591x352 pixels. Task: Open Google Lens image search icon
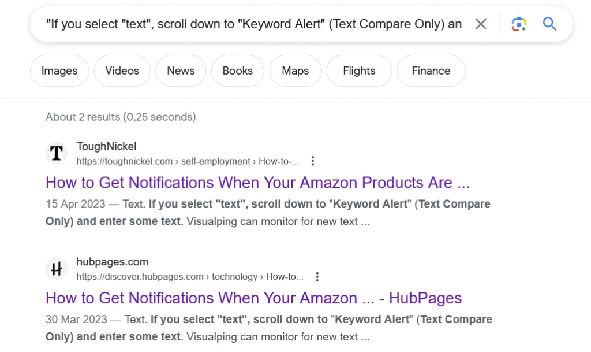click(519, 24)
